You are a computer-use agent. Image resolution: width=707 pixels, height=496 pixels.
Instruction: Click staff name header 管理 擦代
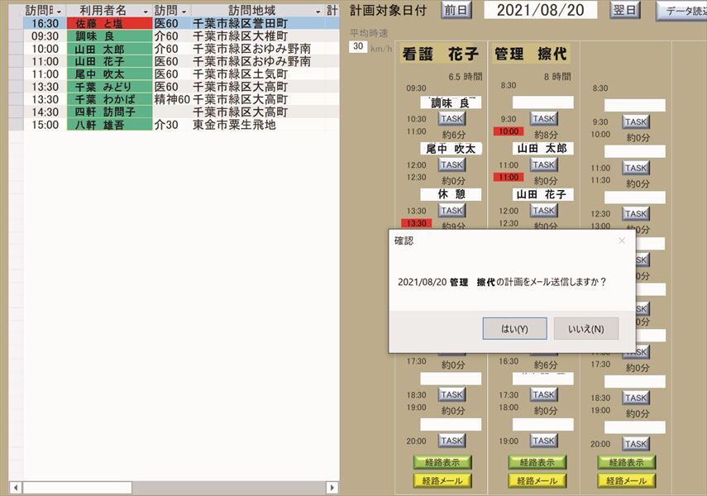pyautogui.click(x=531, y=54)
